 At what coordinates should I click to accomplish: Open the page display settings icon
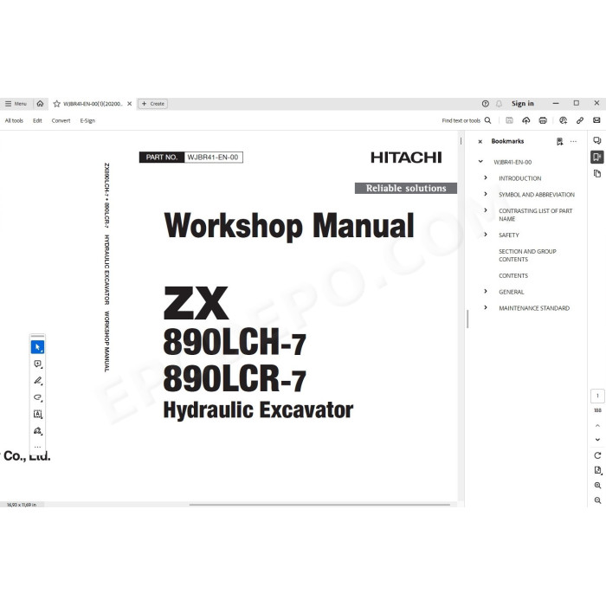[x=598, y=470]
